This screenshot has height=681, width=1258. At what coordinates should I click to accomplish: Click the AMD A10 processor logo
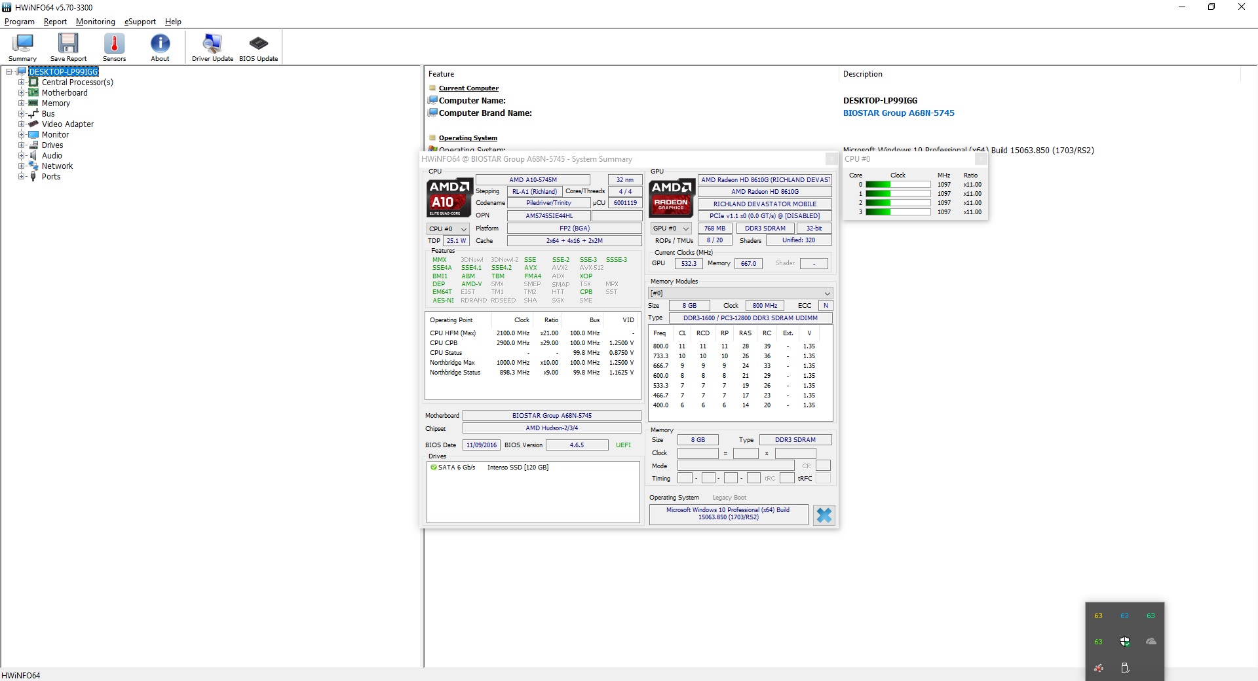pos(449,197)
